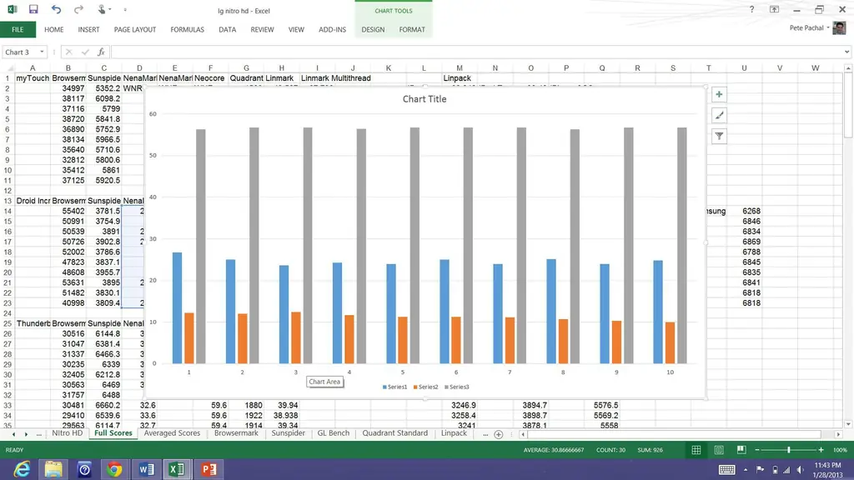The width and height of the screenshot is (854, 480).
Task: Switch to Linpack sheet
Action: (454, 433)
